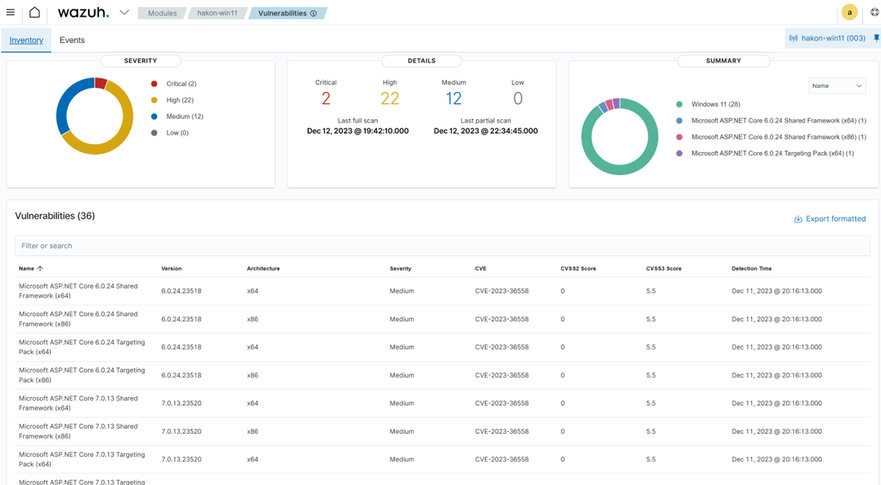The image size is (881, 485).
Task: Toggle the Medium (12) severity legend dot
Action: click(154, 116)
